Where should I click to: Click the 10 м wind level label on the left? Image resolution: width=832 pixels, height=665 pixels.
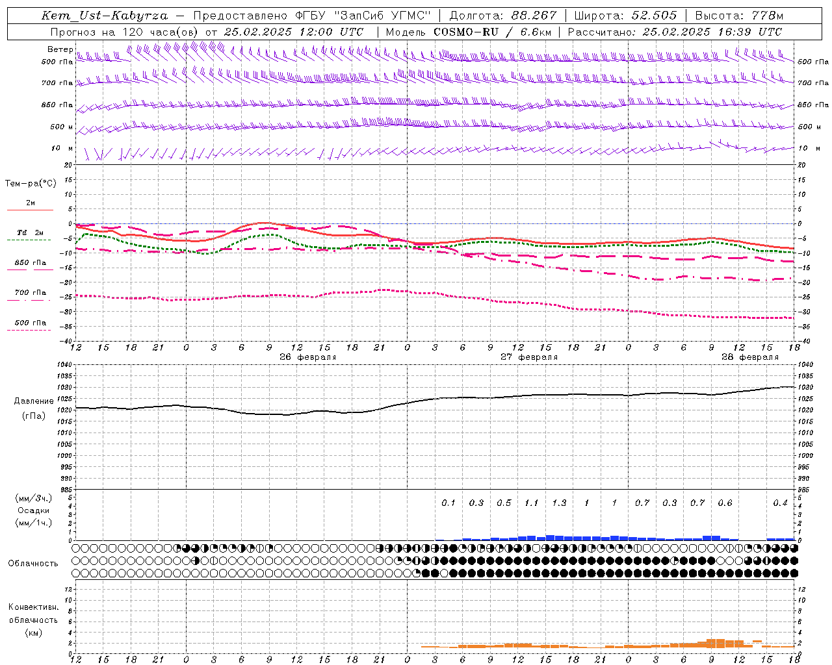click(x=62, y=148)
